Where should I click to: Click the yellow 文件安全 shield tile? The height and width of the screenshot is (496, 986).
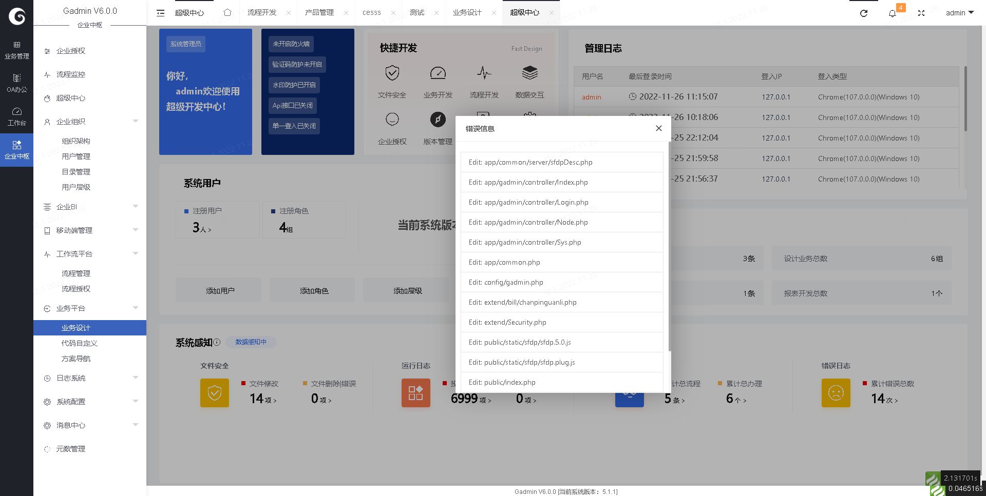[x=215, y=393]
